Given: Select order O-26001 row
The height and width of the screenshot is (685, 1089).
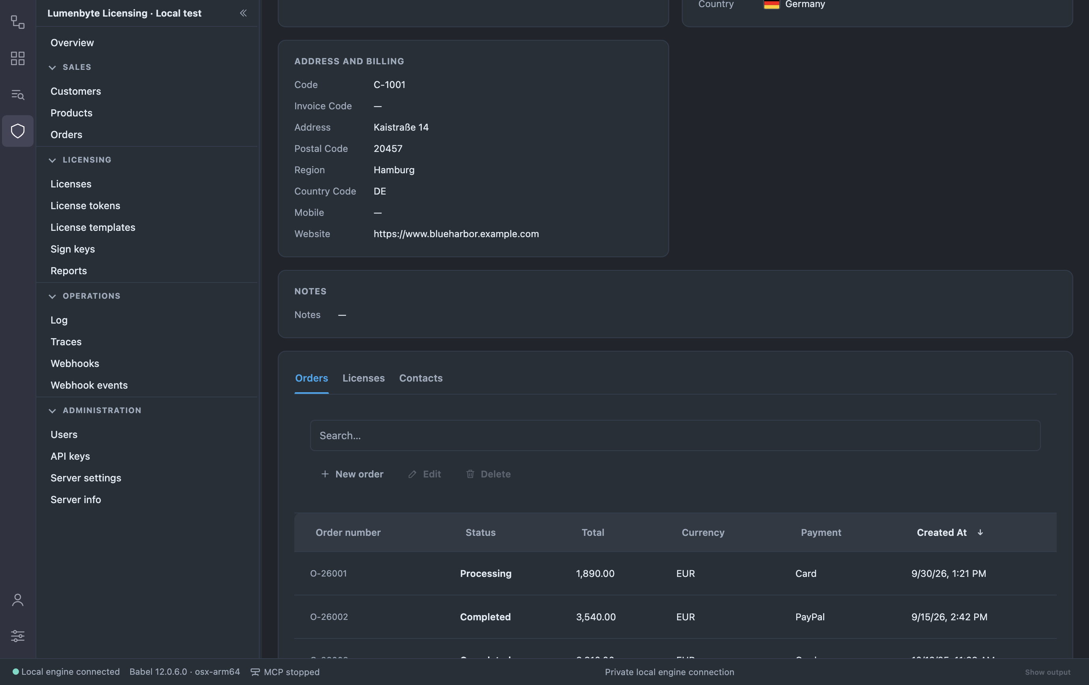Looking at the screenshot, I should (x=675, y=573).
